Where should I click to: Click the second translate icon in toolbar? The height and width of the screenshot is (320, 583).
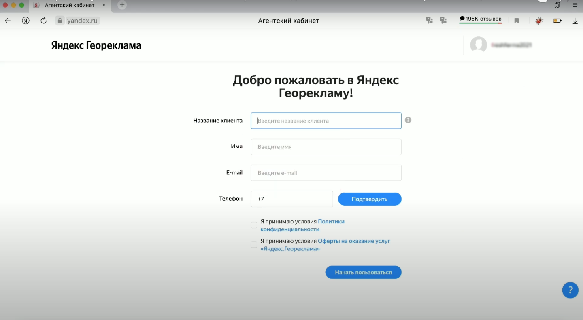pos(443,21)
